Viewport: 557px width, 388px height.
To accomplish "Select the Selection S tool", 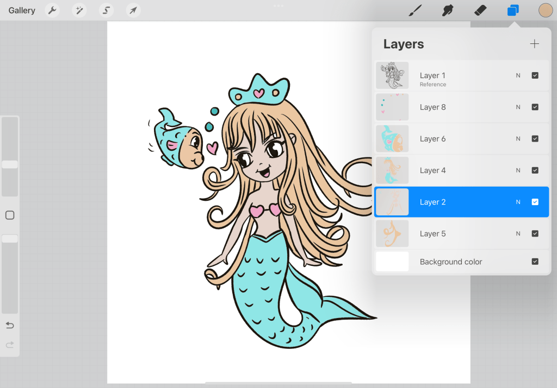I will pyautogui.click(x=107, y=10).
